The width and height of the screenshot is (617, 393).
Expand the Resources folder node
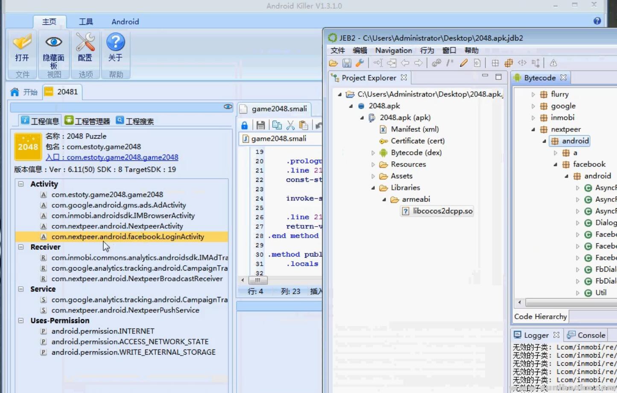tap(373, 164)
